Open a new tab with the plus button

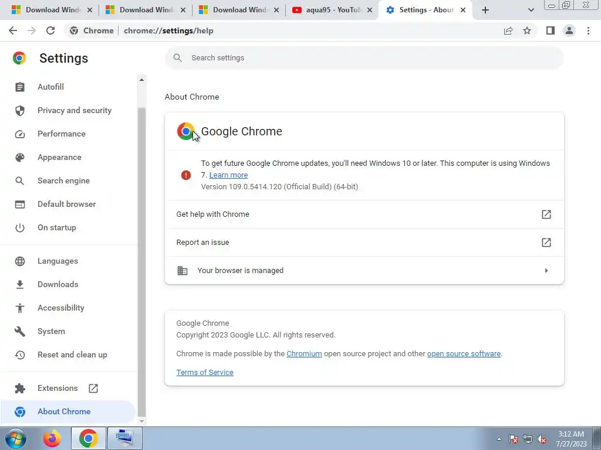(485, 10)
